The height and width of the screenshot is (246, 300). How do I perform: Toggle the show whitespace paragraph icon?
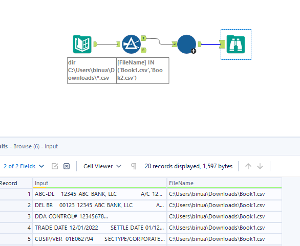(134, 166)
